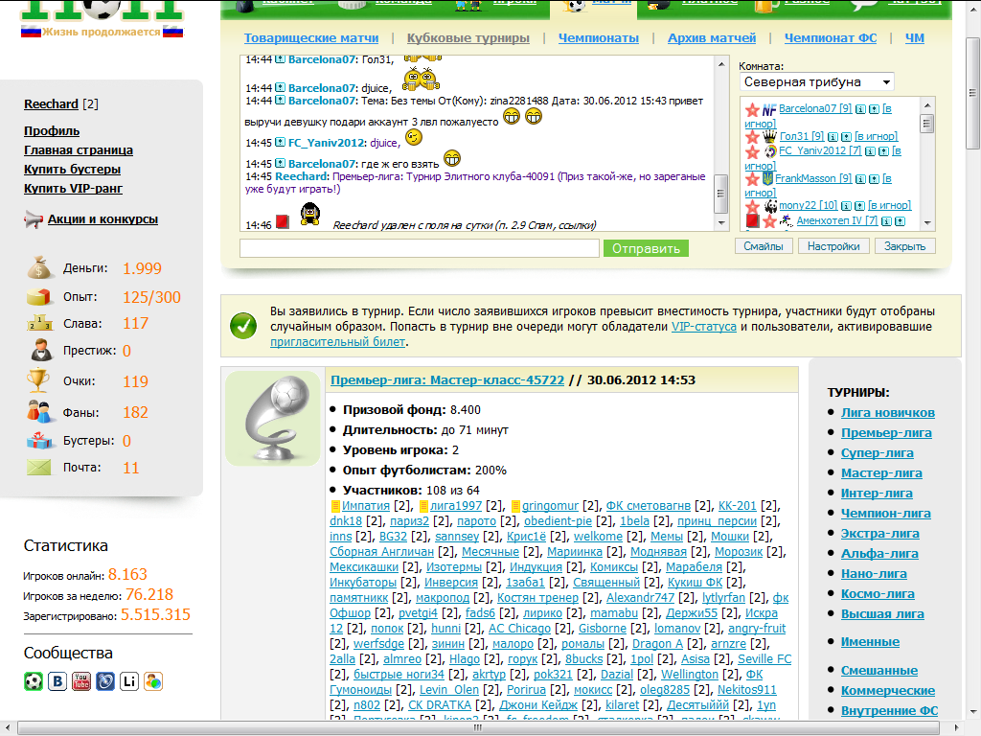Open the YouTube community icon
Image resolution: width=981 pixels, height=736 pixels.
tap(81, 681)
